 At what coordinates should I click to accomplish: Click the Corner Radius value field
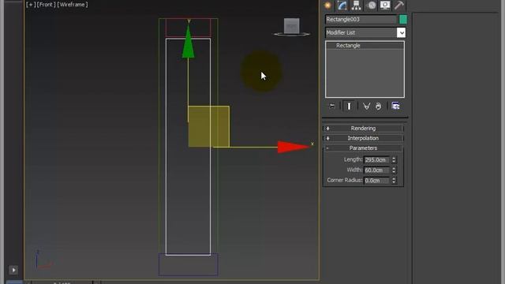tap(376, 181)
